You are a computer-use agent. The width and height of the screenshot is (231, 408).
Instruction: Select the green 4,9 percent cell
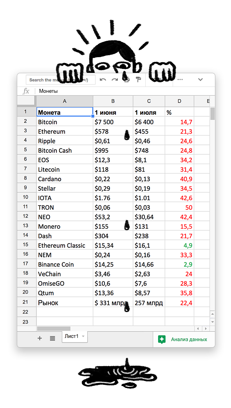click(x=179, y=245)
